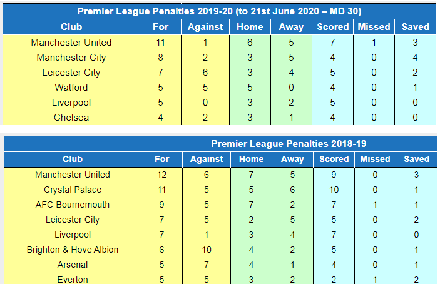Click the 'Premier League Penalties 2018-19' table title

[x=289, y=144]
